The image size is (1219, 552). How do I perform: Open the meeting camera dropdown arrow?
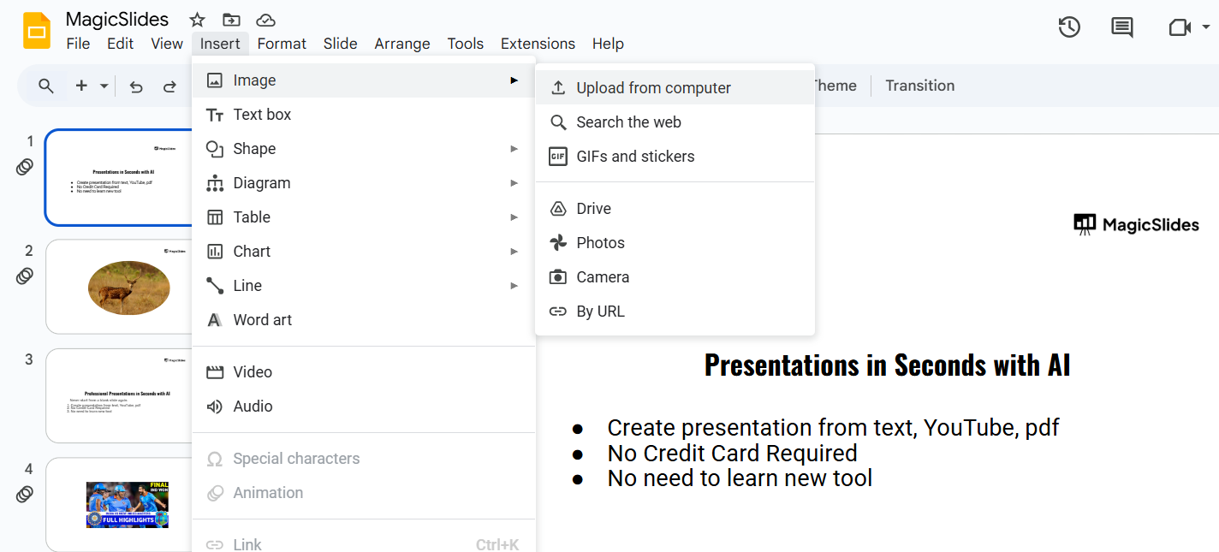click(1206, 27)
